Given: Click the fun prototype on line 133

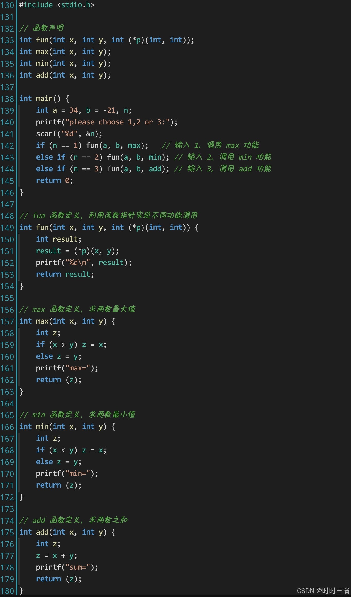Looking at the screenshot, I should [107, 40].
